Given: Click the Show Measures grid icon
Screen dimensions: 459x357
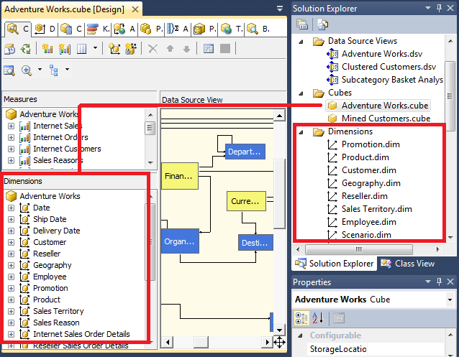Looking at the screenshot, I should [82, 49].
